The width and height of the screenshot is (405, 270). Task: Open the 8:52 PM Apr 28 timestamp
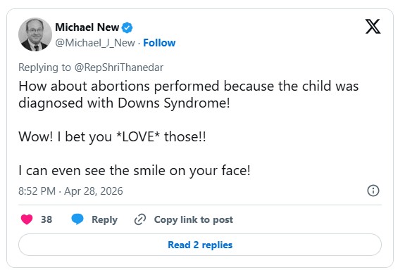tap(70, 191)
